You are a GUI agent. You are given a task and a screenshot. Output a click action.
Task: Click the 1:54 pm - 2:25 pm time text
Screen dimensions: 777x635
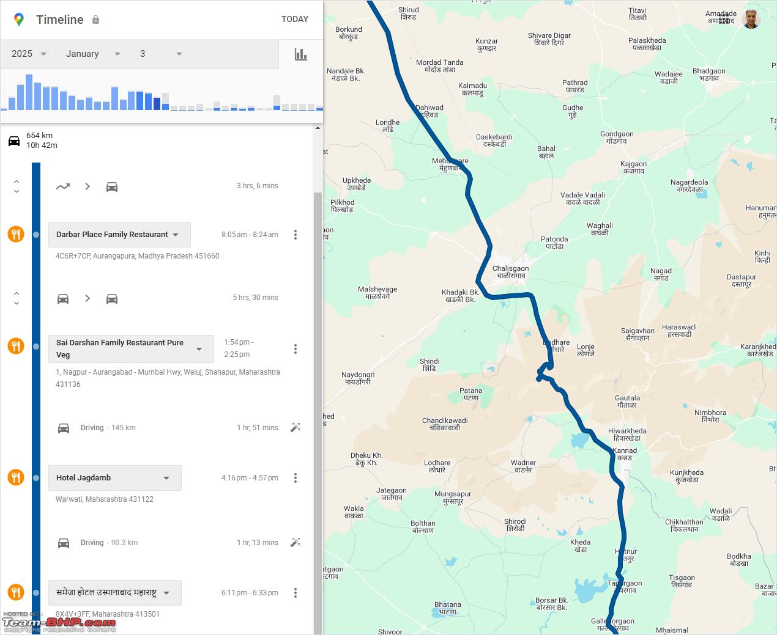pos(239,348)
